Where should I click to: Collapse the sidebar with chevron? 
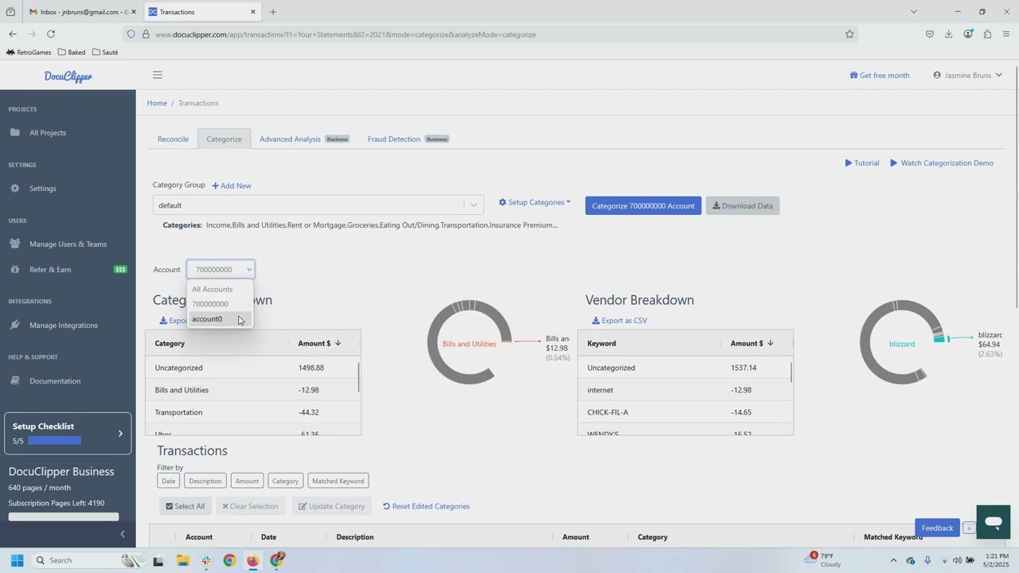pyautogui.click(x=122, y=534)
